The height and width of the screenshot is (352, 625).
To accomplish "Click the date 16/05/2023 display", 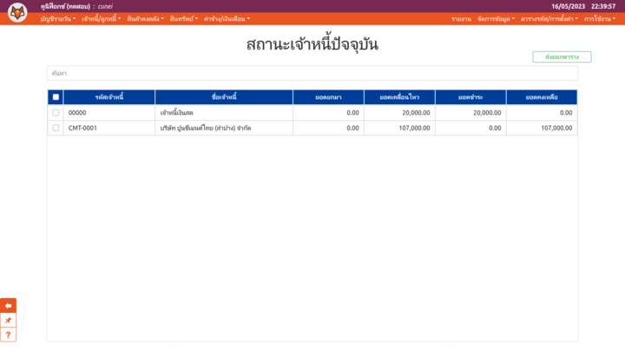I will click(568, 6).
